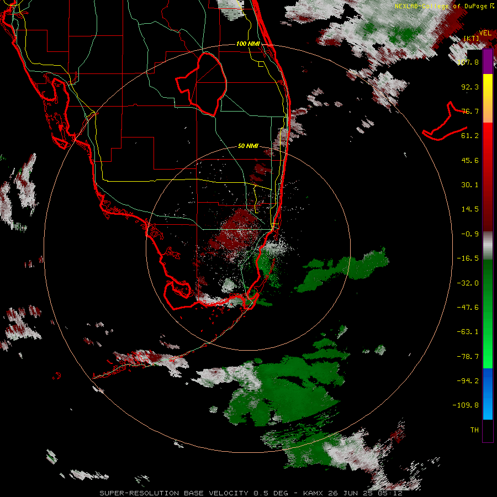
Task: Select the VEL legend heading
Action: coord(485,33)
